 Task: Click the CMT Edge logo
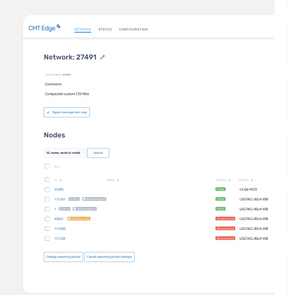(44, 28)
